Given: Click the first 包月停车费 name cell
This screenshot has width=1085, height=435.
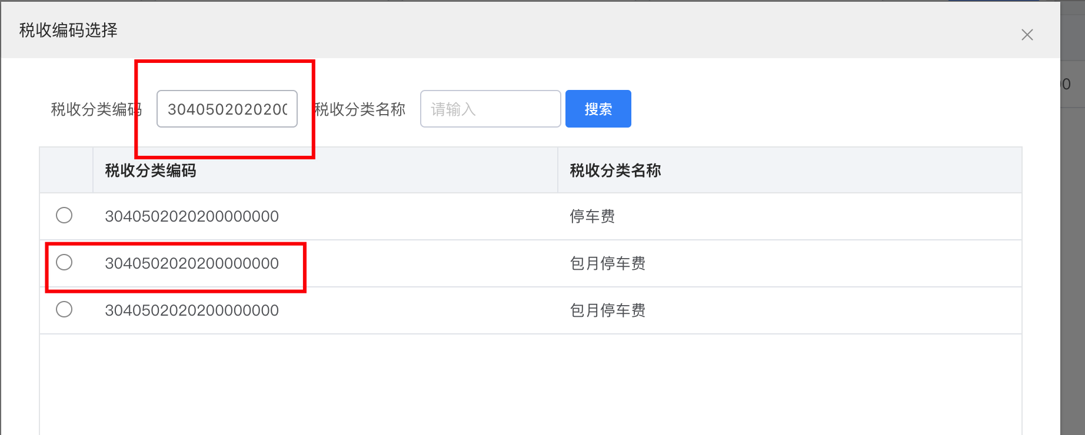Looking at the screenshot, I should [x=608, y=263].
